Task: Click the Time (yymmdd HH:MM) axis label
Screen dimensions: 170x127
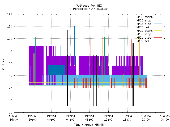Action: coord(89,125)
